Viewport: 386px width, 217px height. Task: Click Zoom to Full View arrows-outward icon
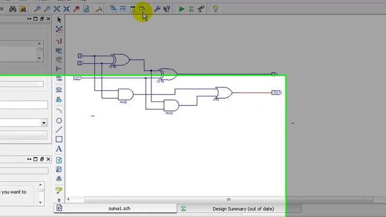(x=57, y=9)
